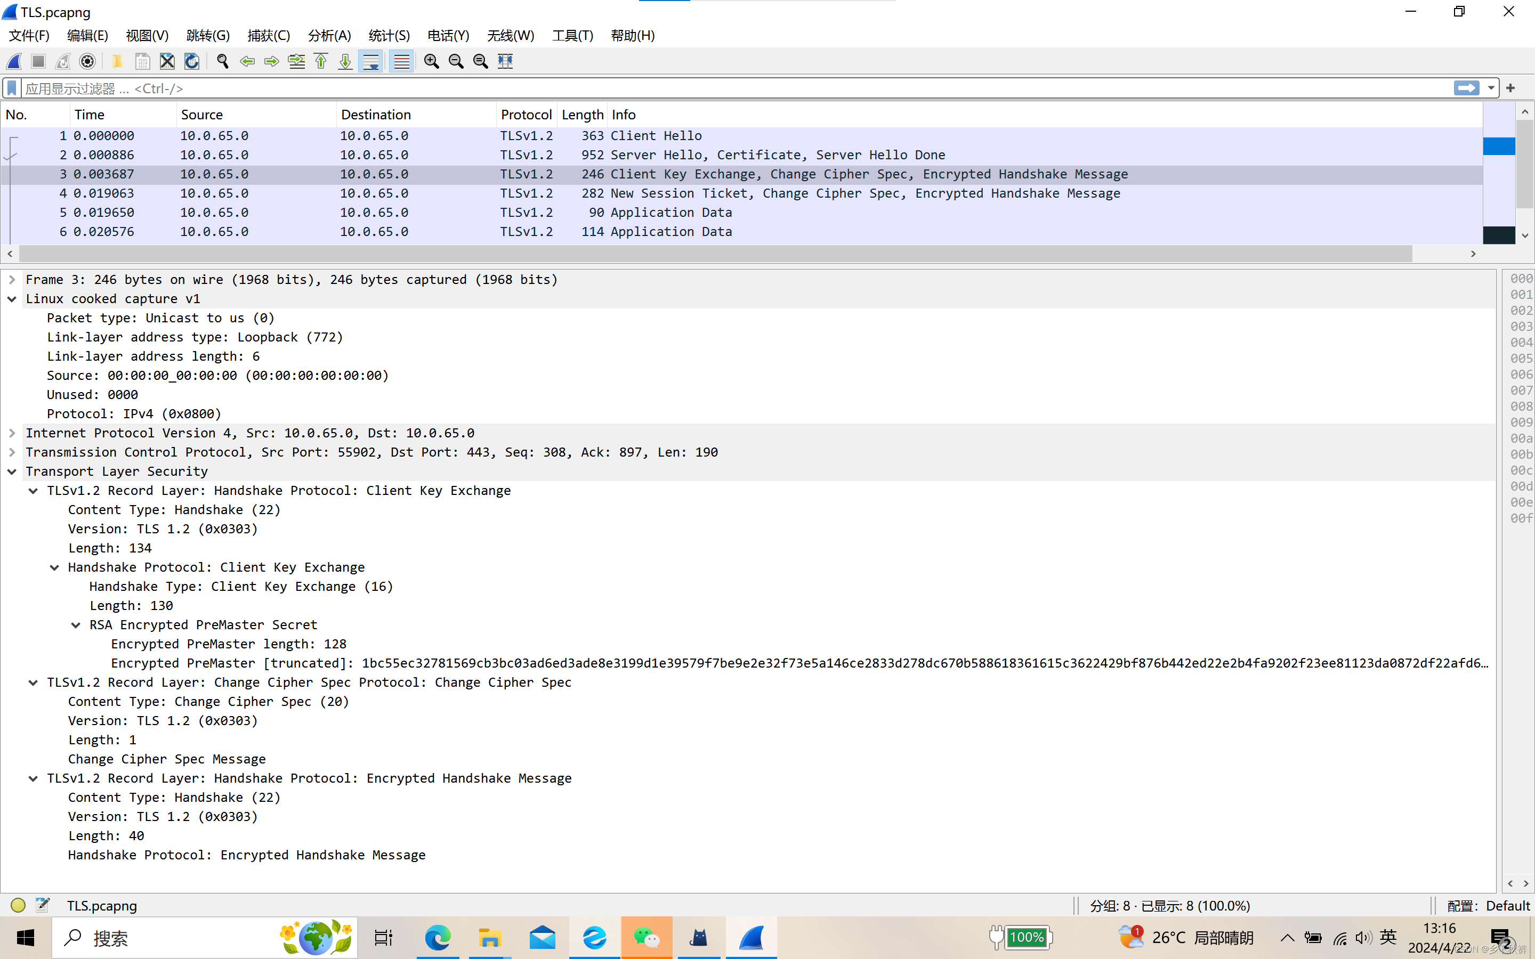This screenshot has width=1535, height=959.
Task: Save the capture file using the toolbar icon
Action: pos(143,61)
